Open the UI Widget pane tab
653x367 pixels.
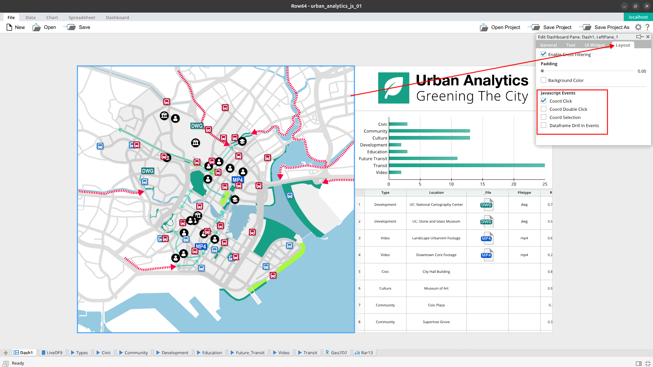(595, 45)
